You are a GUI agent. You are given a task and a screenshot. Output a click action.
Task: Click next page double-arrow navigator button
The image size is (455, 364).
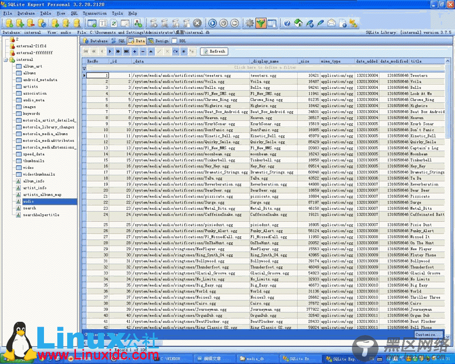pos(118,52)
